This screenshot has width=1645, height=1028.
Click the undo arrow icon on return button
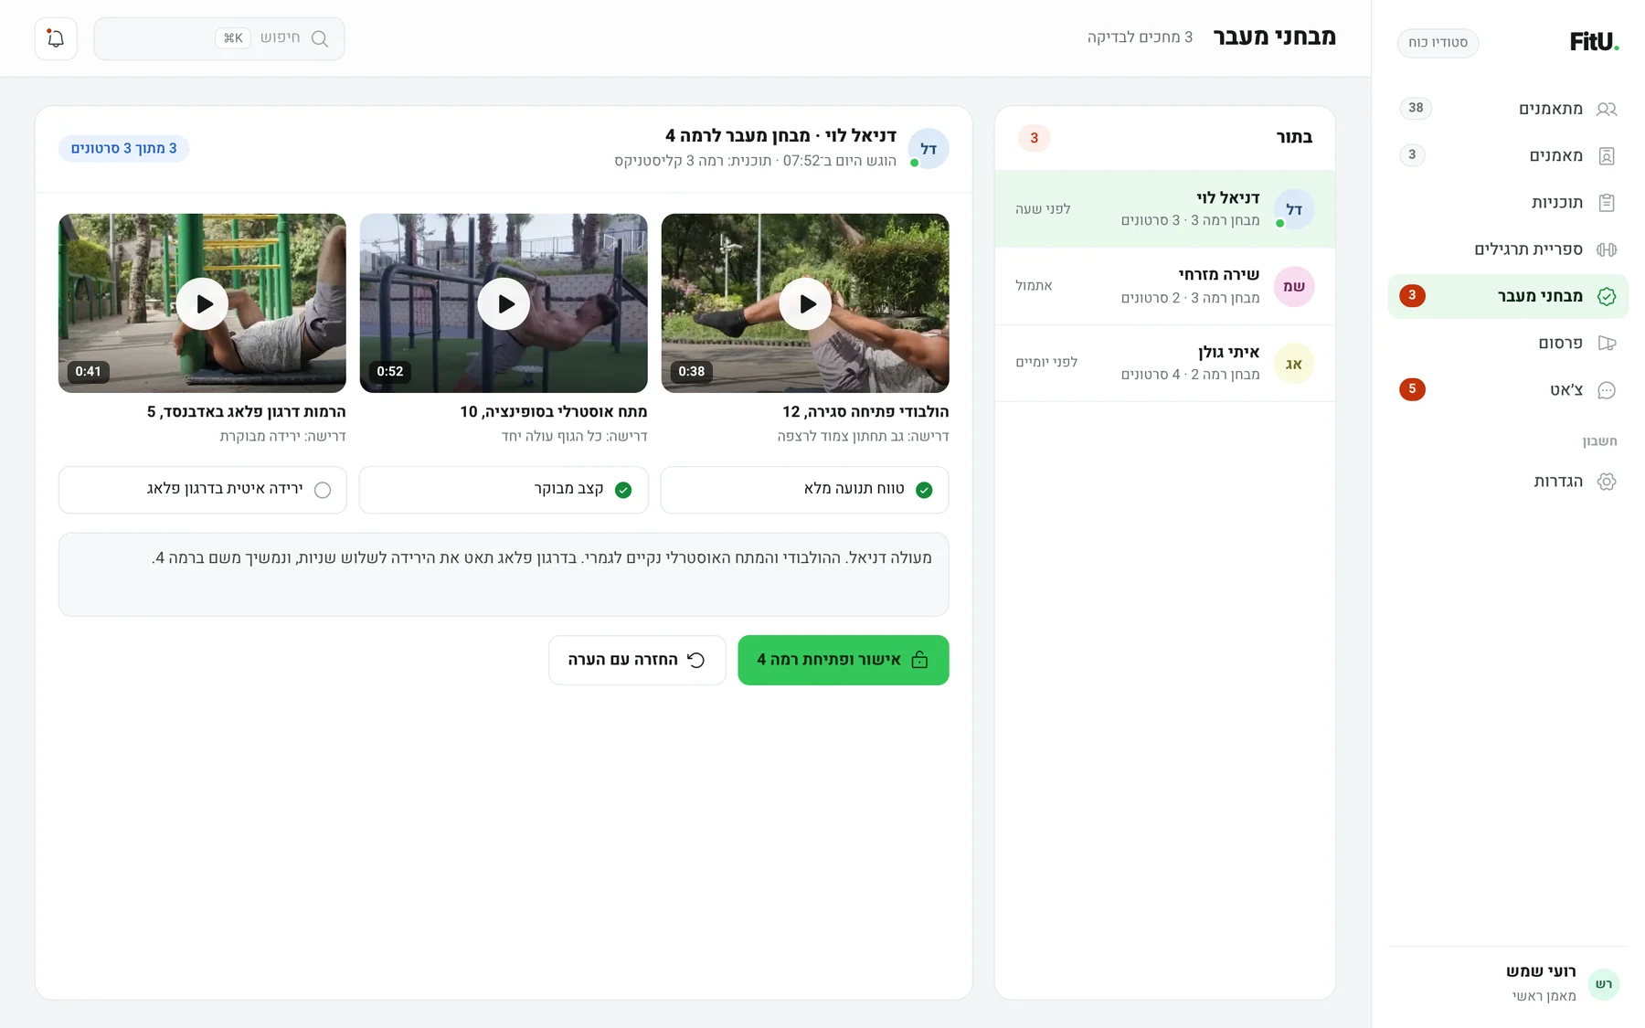696,660
